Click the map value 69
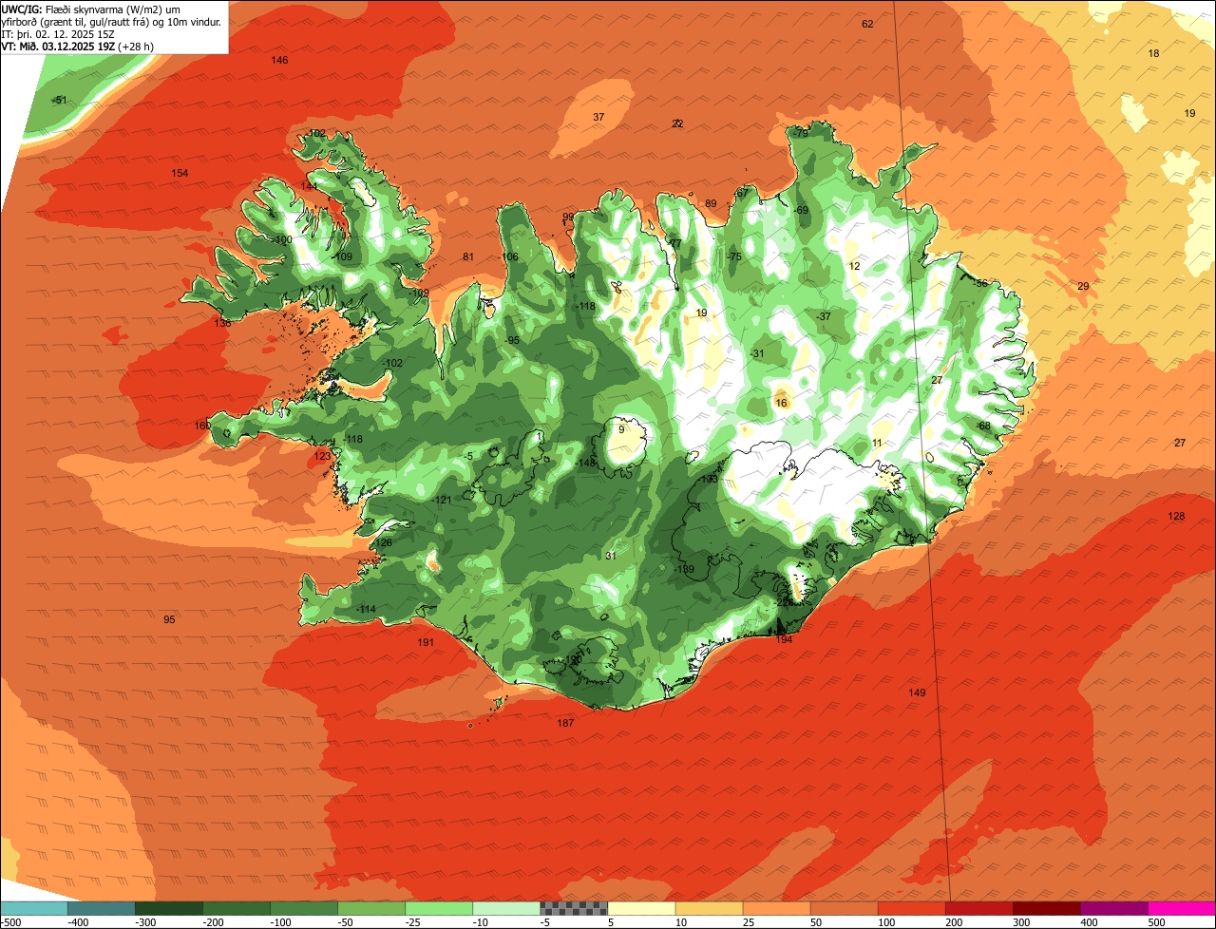 click(x=802, y=210)
